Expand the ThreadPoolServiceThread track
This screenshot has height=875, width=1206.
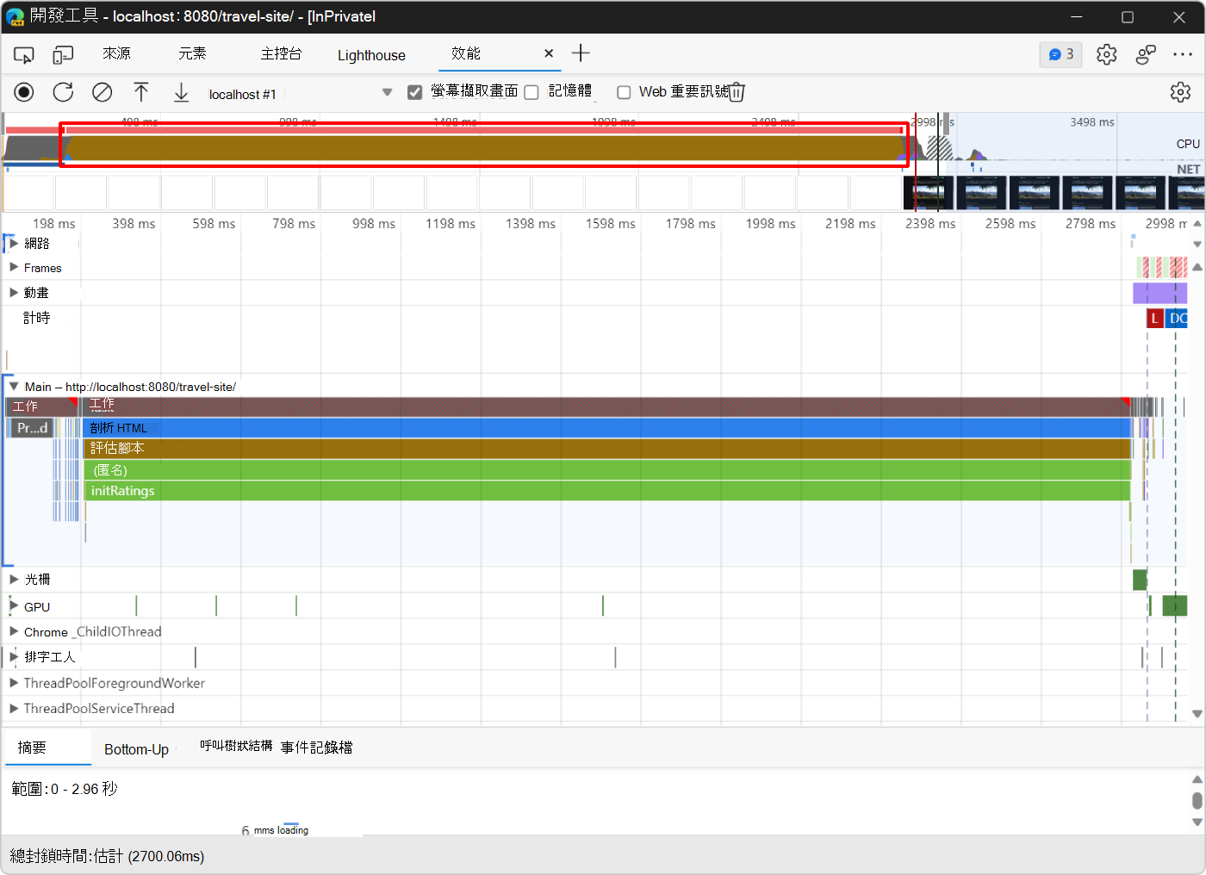[14, 708]
